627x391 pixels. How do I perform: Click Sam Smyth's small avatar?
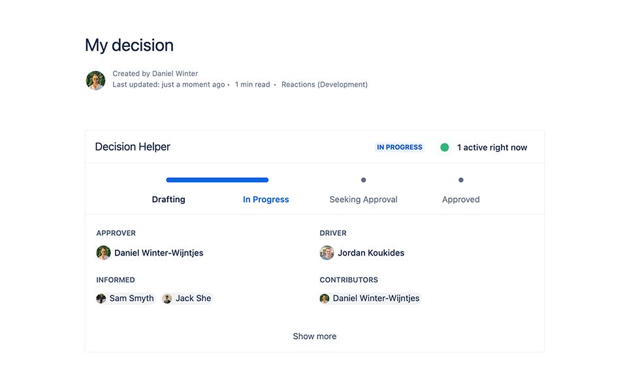pos(101,298)
